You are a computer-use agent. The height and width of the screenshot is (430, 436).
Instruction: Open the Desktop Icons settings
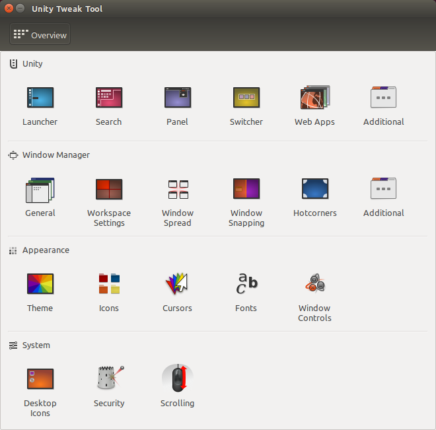40,379
